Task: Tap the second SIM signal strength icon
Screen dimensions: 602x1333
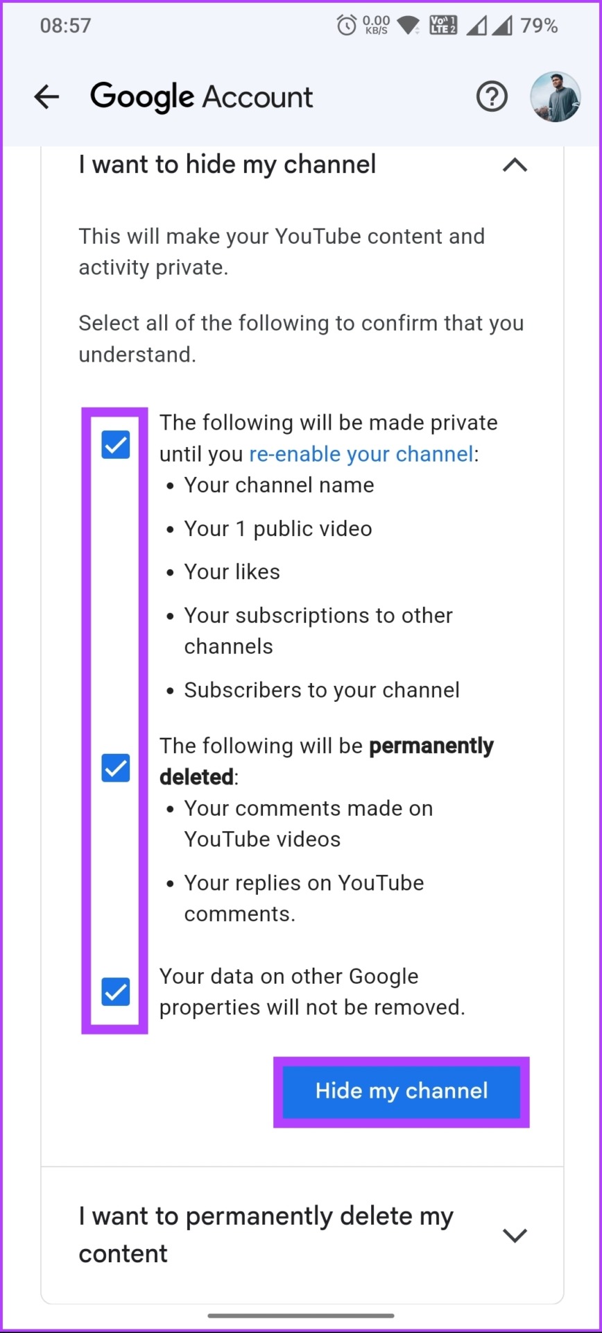Action: (502, 26)
